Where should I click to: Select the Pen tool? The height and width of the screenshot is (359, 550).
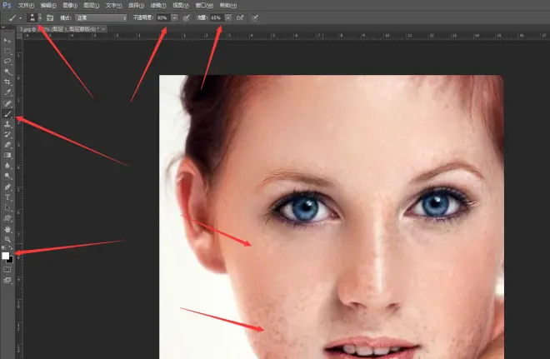click(x=7, y=187)
